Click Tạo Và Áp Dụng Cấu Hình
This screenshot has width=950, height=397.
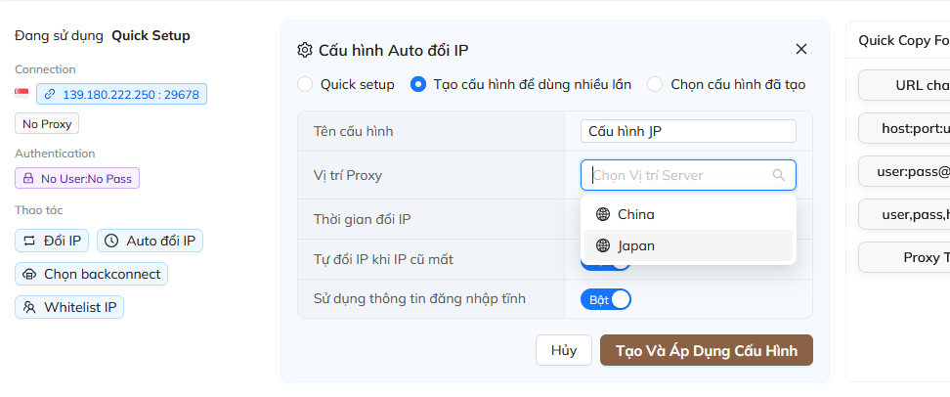(706, 350)
